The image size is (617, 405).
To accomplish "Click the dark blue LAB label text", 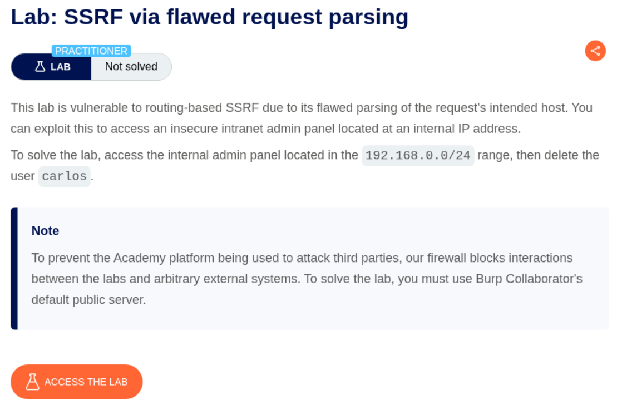I will pyautogui.click(x=61, y=67).
